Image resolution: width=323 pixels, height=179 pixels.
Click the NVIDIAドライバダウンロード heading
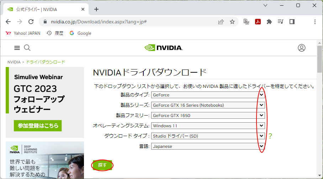(x=149, y=72)
